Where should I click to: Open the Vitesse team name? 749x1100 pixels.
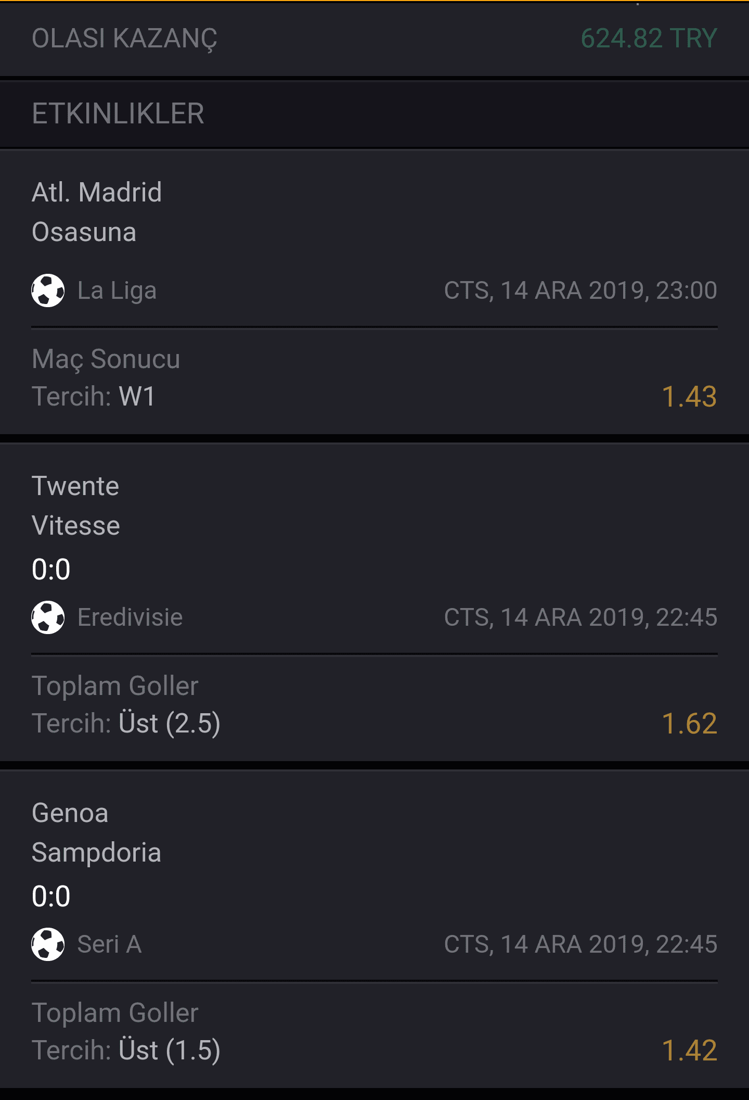[x=76, y=525]
